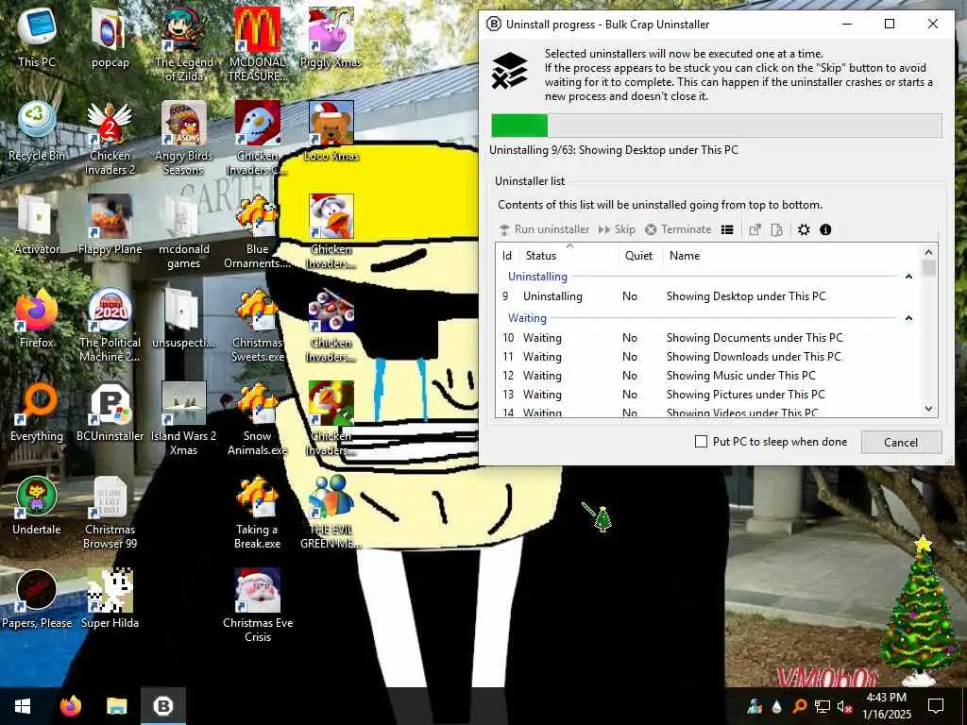Click the scroll up arrow of uninstaller list

click(x=929, y=252)
